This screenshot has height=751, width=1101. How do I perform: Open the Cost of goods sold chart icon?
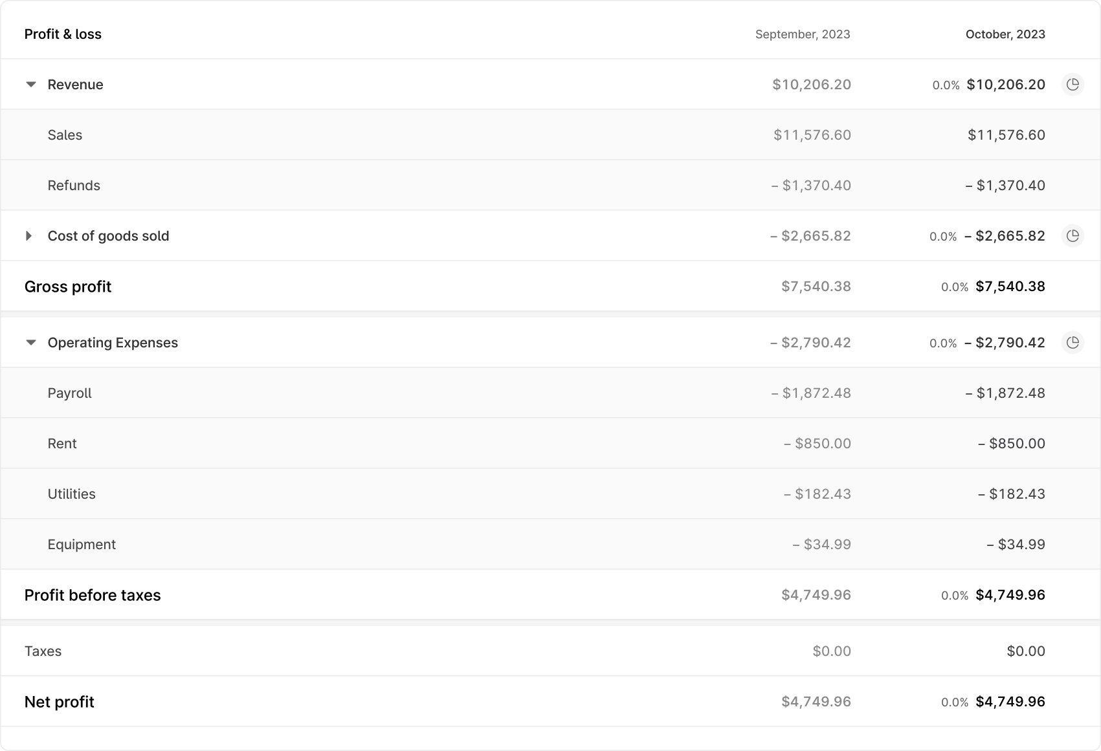(1073, 235)
